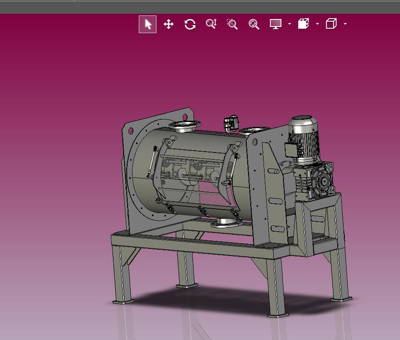Choose the zoom area tool

[232, 24]
